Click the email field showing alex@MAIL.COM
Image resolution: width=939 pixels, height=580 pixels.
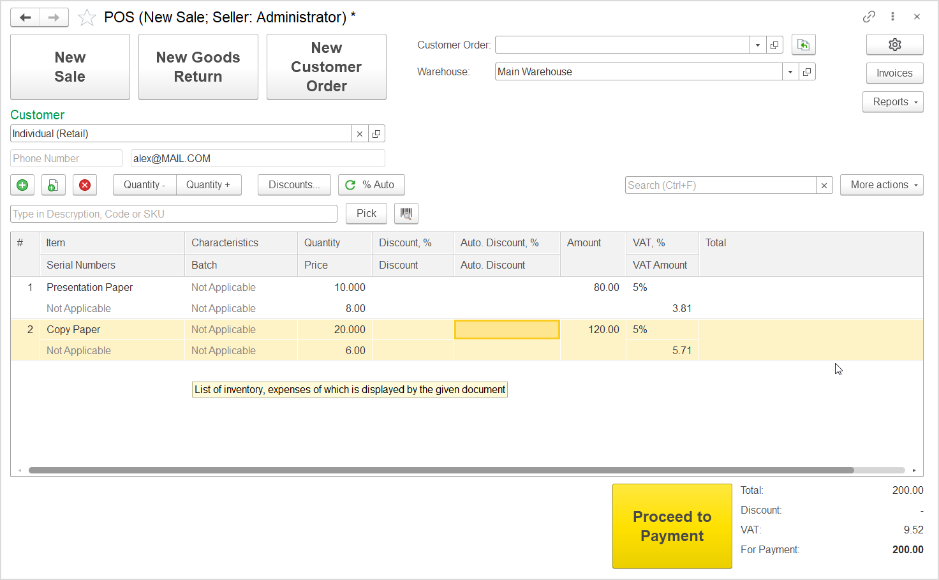pyautogui.click(x=258, y=158)
